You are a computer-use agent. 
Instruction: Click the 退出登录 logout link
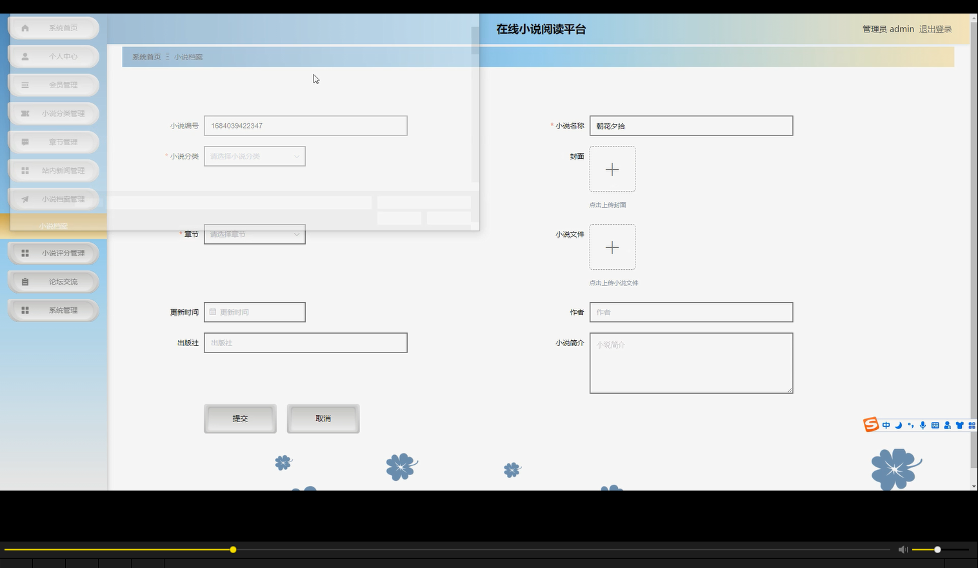tap(935, 29)
